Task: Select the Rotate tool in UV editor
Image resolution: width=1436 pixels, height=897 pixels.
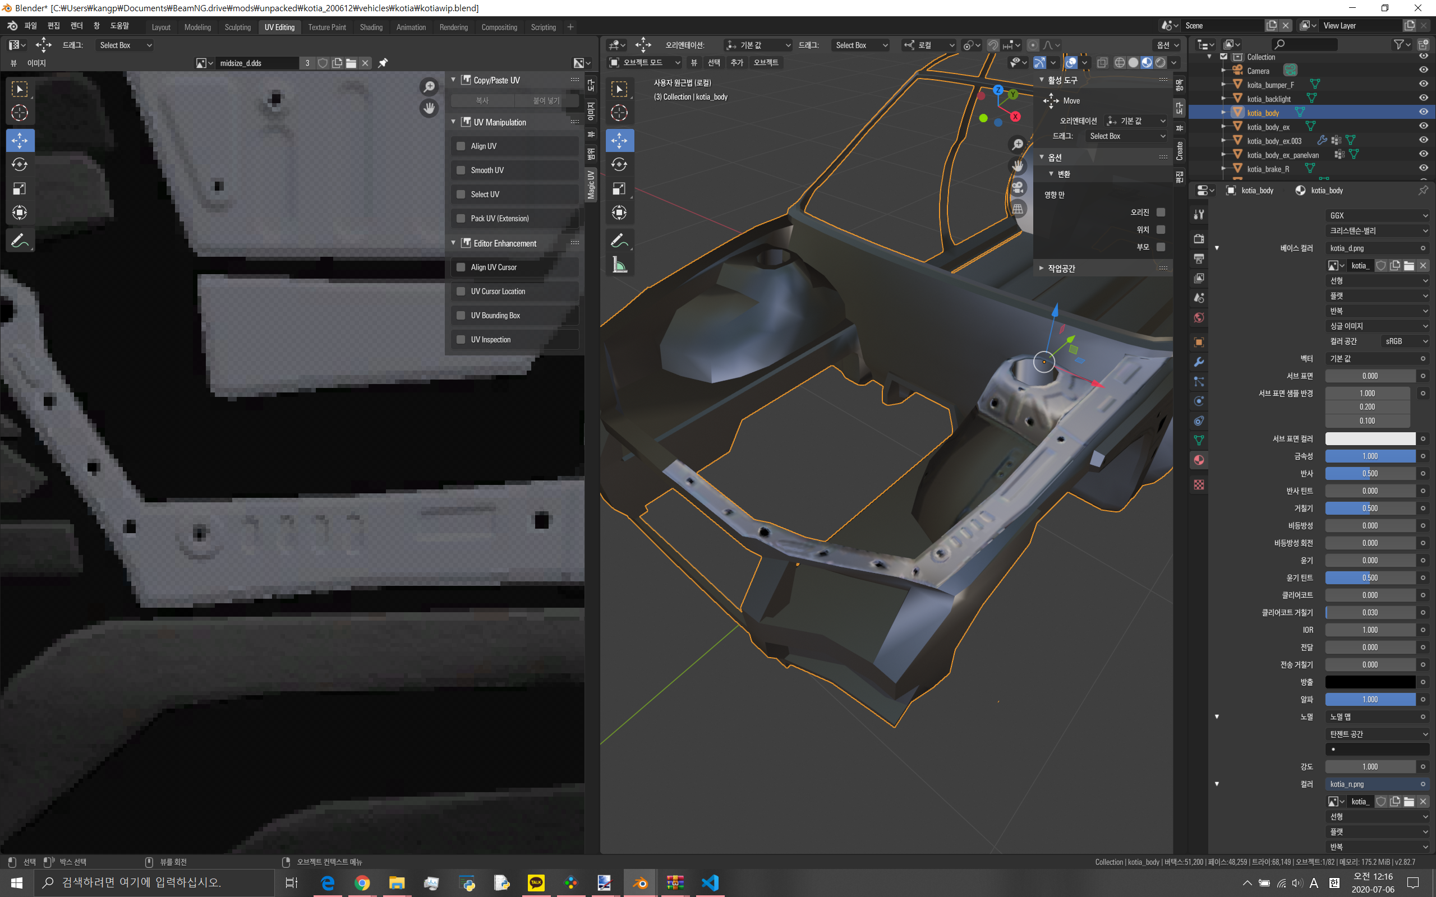Action: click(20, 164)
